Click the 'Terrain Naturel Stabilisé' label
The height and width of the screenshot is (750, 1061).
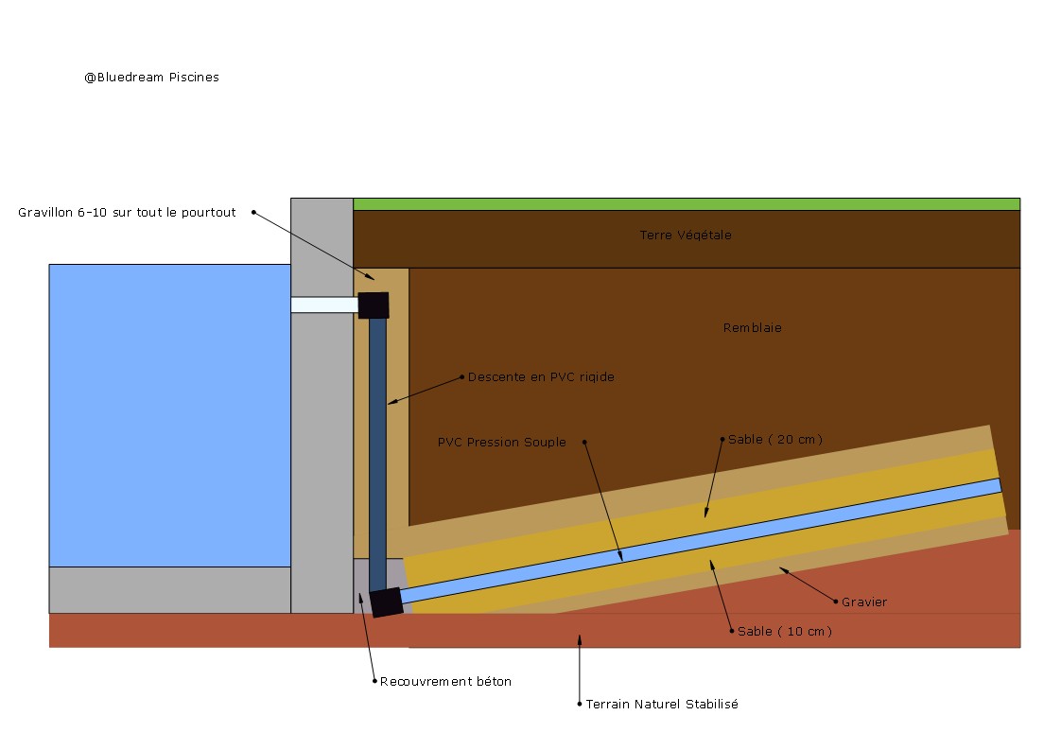662,704
